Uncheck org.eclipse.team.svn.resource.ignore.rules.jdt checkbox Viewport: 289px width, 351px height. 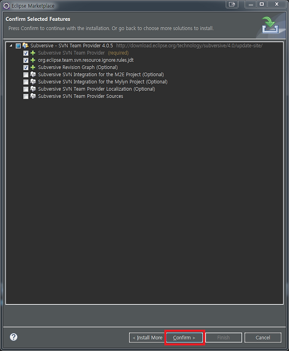(x=26, y=60)
